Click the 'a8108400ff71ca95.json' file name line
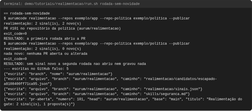Viewport: 252px width, 111px height. point(28,84)
